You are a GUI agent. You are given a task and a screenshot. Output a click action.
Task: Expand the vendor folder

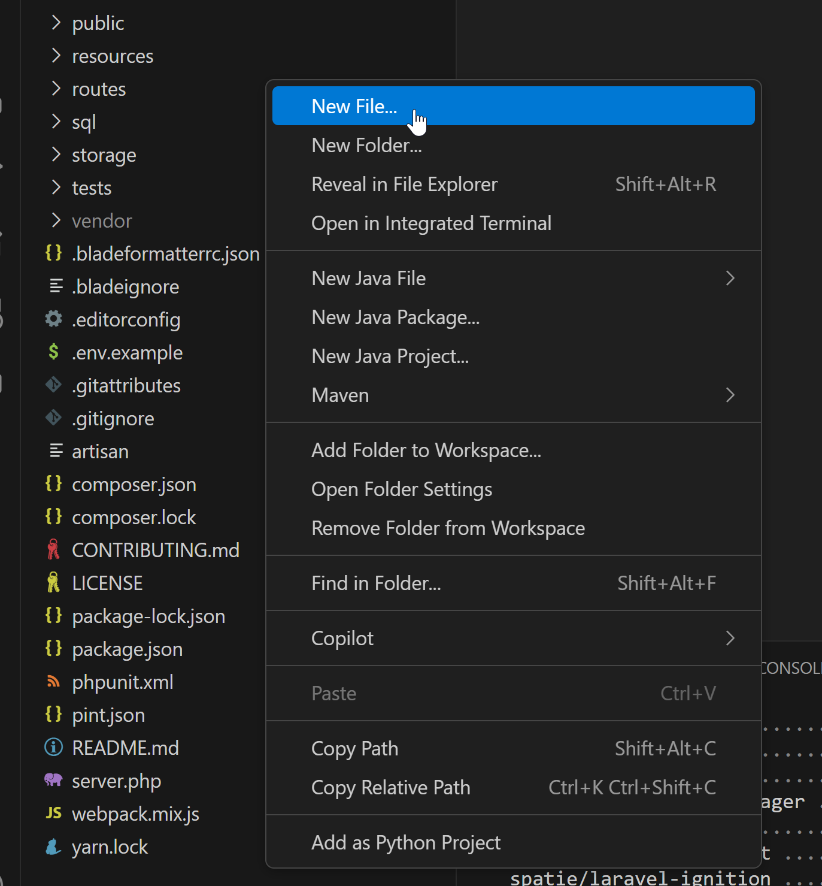click(56, 220)
